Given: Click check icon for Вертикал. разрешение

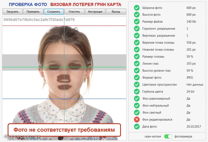Looking at the screenshot, I should 137,36.
